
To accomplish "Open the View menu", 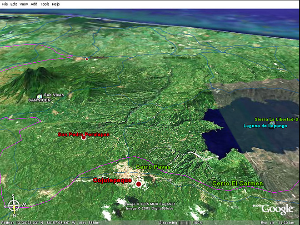I will coord(24,4).
